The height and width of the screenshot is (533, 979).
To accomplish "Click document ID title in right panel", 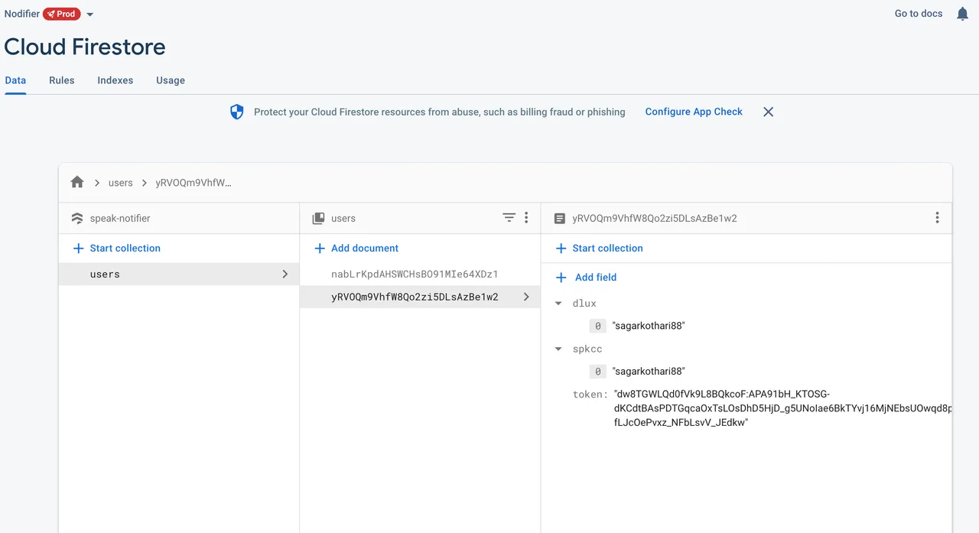I will coord(655,218).
